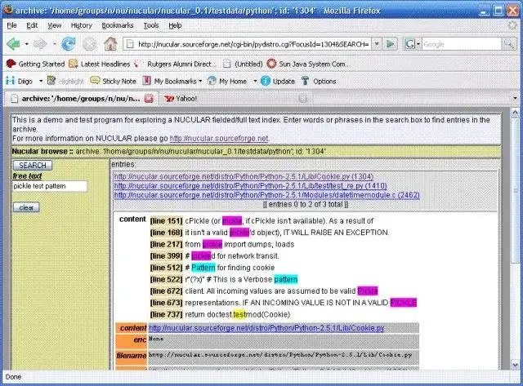Click the cyan highlighted Pattern word on line 512
523x386 pixels.
[203, 268]
